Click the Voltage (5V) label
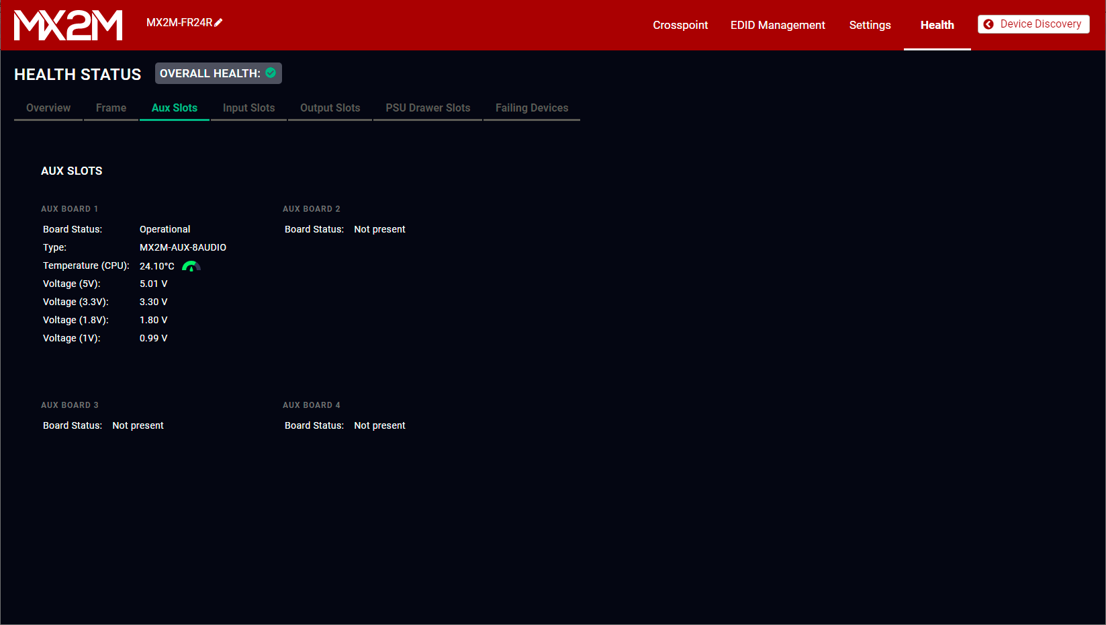1106x625 pixels. point(72,284)
